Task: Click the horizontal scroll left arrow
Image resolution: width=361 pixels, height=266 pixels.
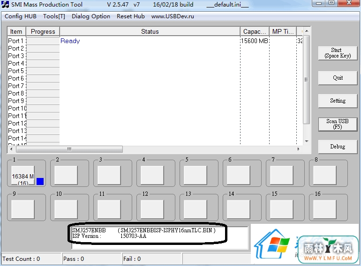Action: (11, 149)
